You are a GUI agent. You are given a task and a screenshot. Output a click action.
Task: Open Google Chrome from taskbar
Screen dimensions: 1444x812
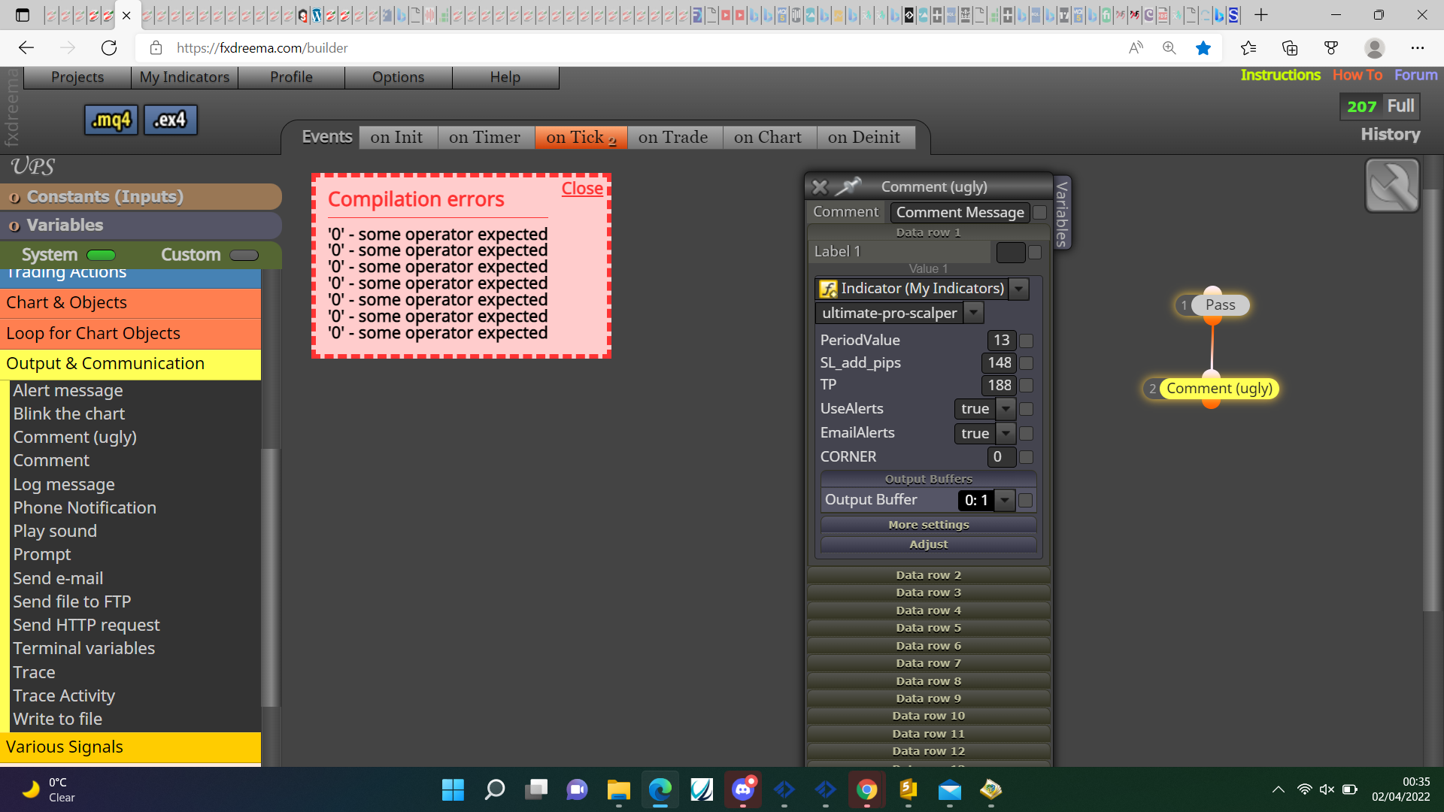click(x=866, y=789)
